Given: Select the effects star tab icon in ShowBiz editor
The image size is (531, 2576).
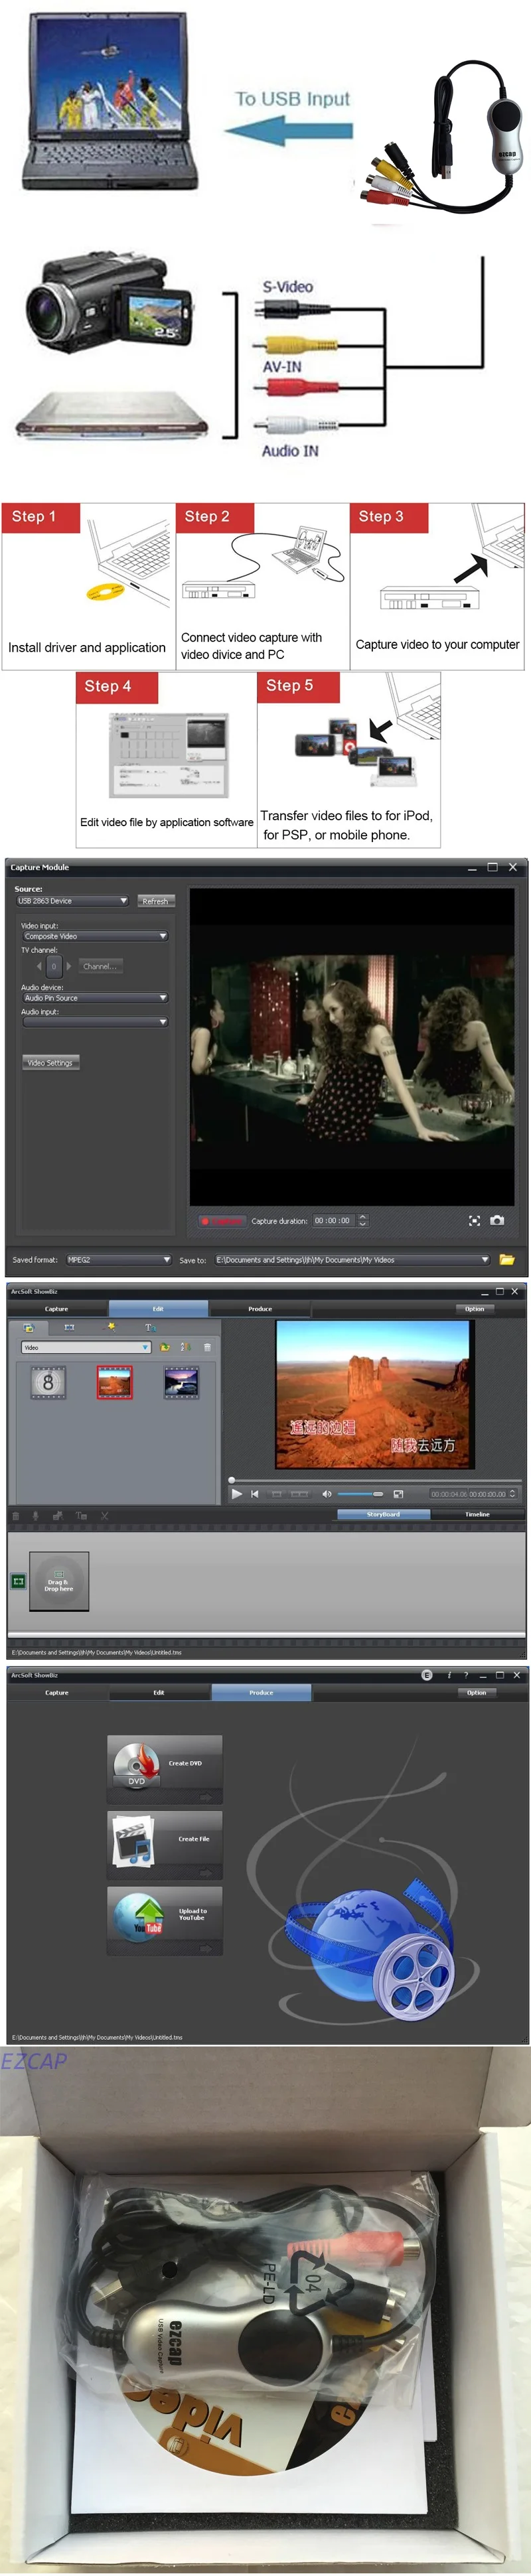Looking at the screenshot, I should (x=111, y=1327).
